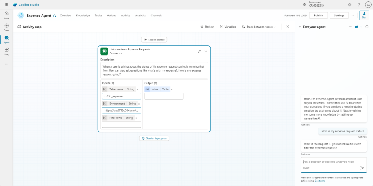This screenshot has height=186, width=373.
Task: Open the Actions tab
Action: tap(111, 15)
